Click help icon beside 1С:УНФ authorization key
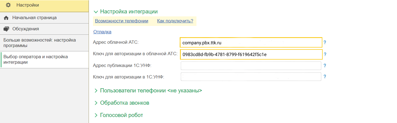The height and width of the screenshot is (123, 397). coord(325,77)
